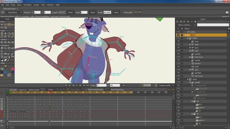This screenshot has height=129, width=230.
Task: Select the Rotate Workspace tool
Action: 9,48
